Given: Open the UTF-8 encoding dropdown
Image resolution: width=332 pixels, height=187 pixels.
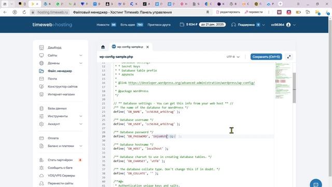Looking at the screenshot, I should click(233, 57).
